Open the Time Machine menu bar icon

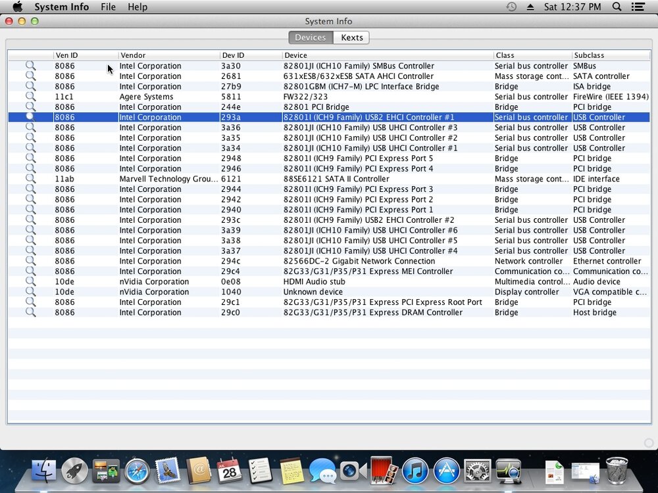pyautogui.click(x=511, y=7)
